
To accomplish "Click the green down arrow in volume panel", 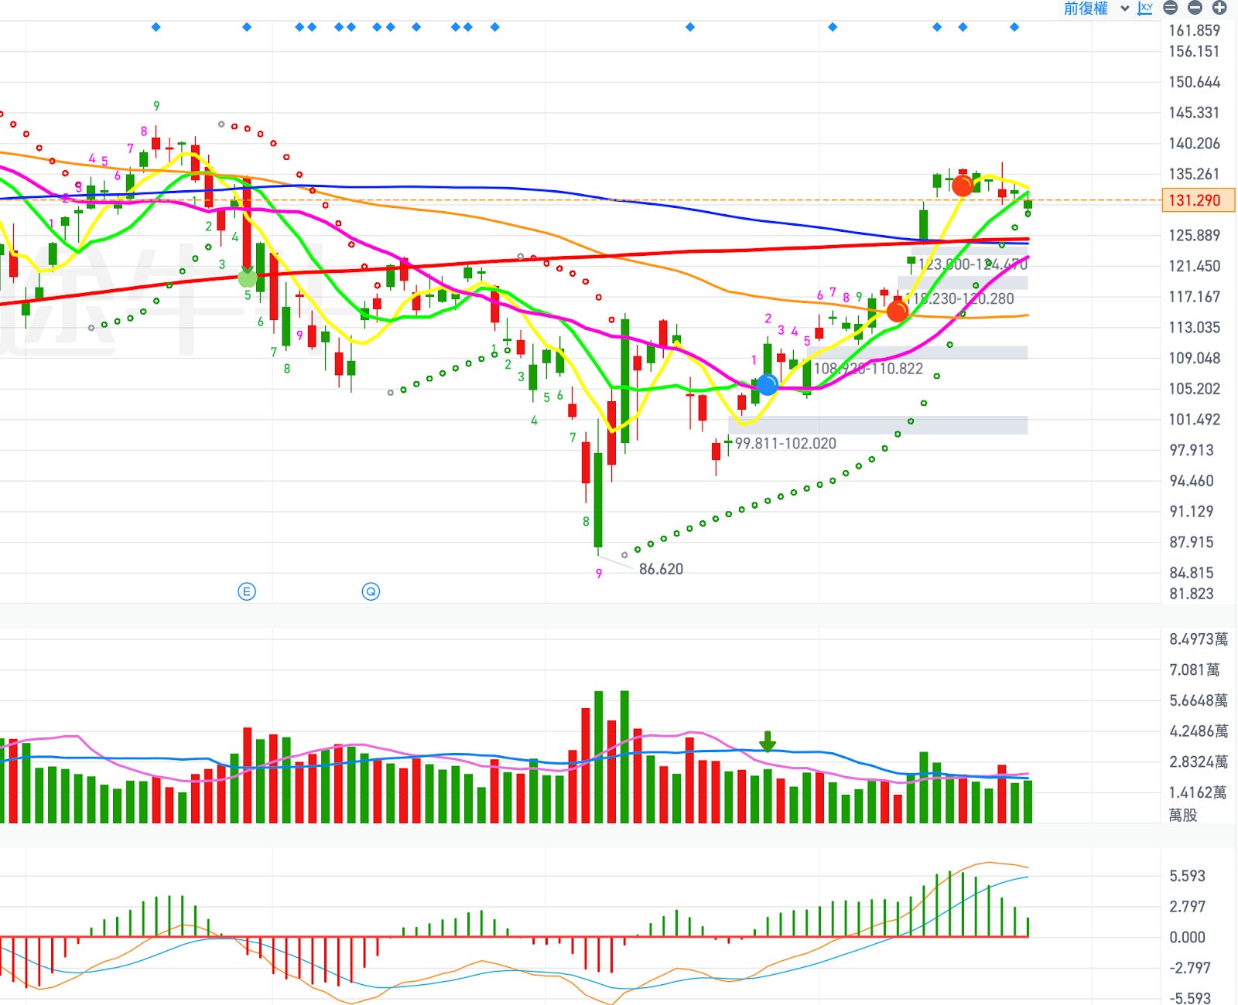I will point(767,742).
